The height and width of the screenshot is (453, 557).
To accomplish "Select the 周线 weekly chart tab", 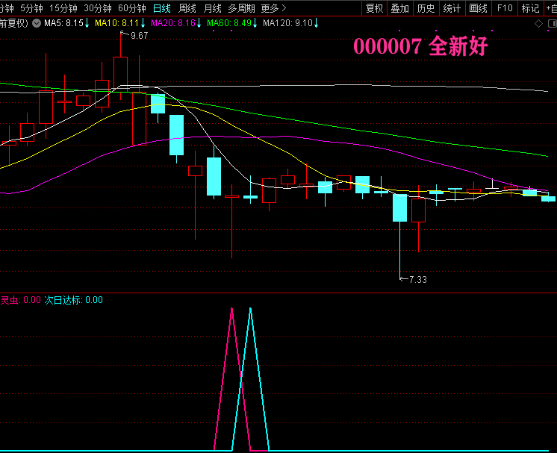I will [187, 8].
